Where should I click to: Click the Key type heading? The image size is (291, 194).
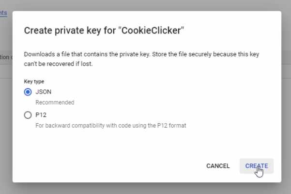tap(34, 81)
